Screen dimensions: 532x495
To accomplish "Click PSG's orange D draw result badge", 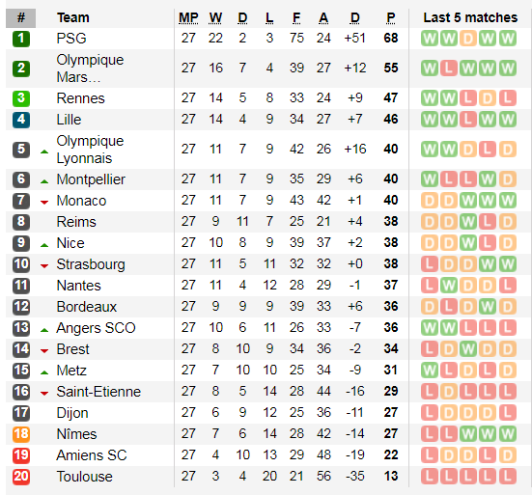I will click(x=468, y=39).
